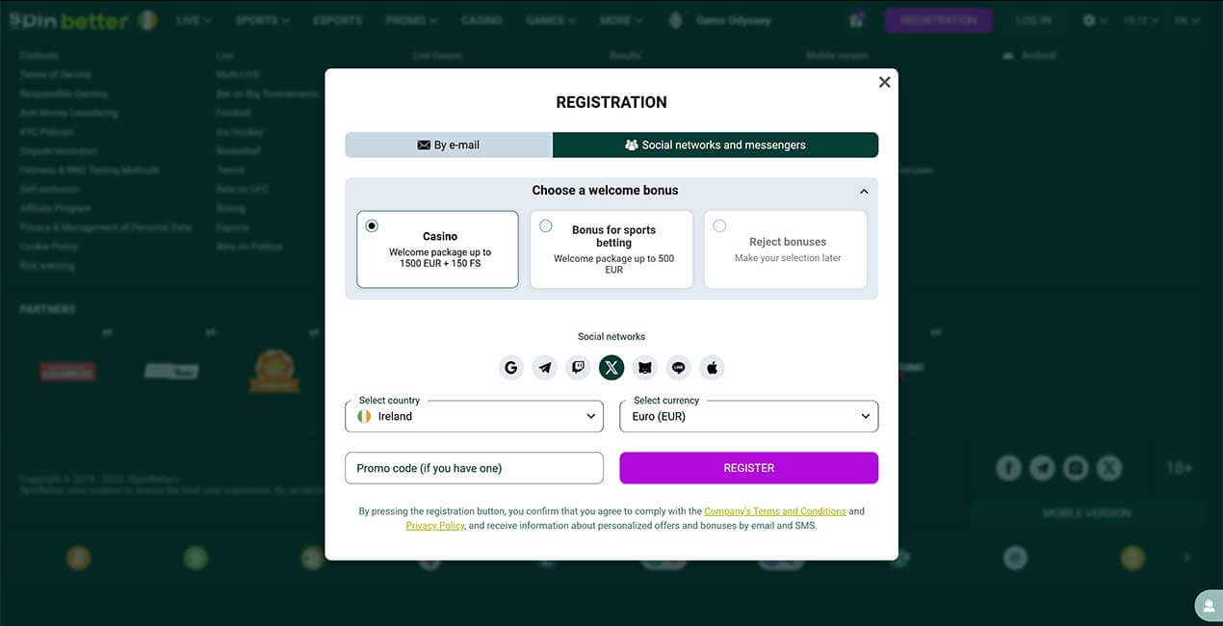Select Telegram as registration social network
Image resolution: width=1223 pixels, height=626 pixels.
544,367
